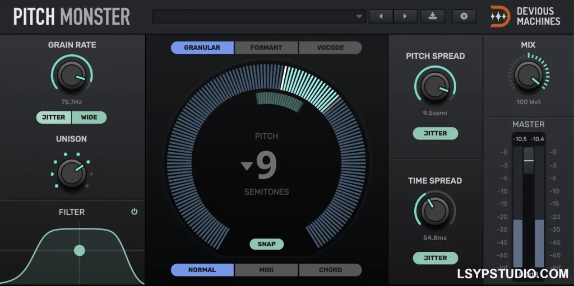Viewport: 574px width, 286px height.
Task: Toggle the Snap button
Action: (x=266, y=244)
